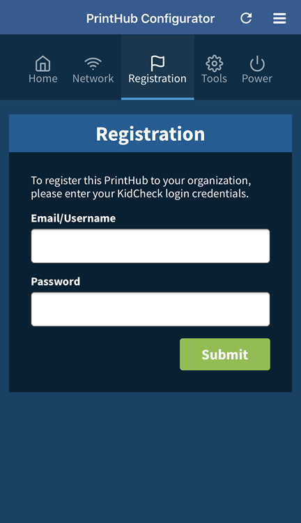Focus the Password input field
Image resolution: width=301 pixels, height=523 pixels.
[150, 309]
